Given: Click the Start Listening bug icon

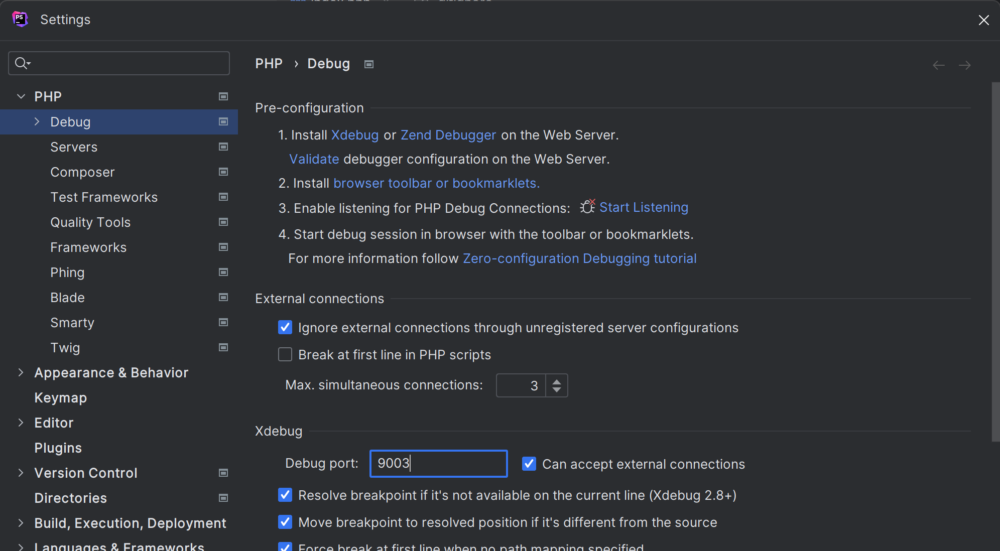Looking at the screenshot, I should pos(587,207).
